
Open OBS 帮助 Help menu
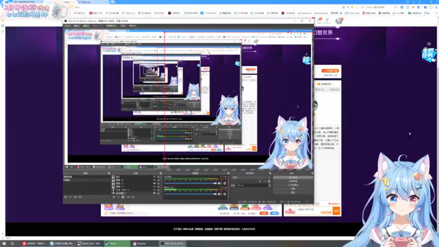click(x=132, y=26)
